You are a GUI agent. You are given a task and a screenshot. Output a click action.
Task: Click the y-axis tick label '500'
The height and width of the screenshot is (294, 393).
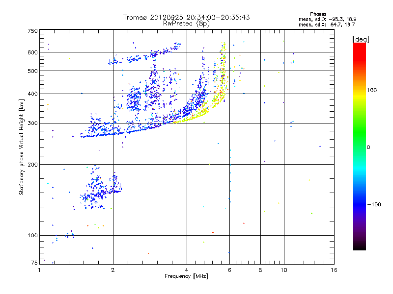tap(32, 71)
